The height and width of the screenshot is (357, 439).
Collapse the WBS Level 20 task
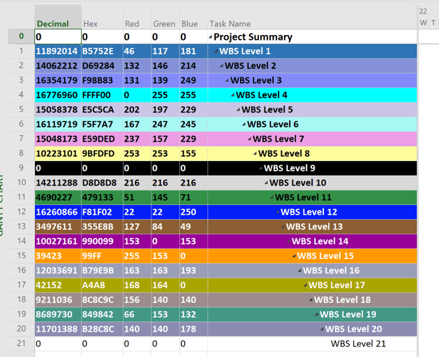[x=322, y=330]
